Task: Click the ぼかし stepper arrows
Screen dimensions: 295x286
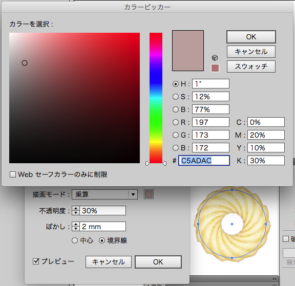Action: 76,227
